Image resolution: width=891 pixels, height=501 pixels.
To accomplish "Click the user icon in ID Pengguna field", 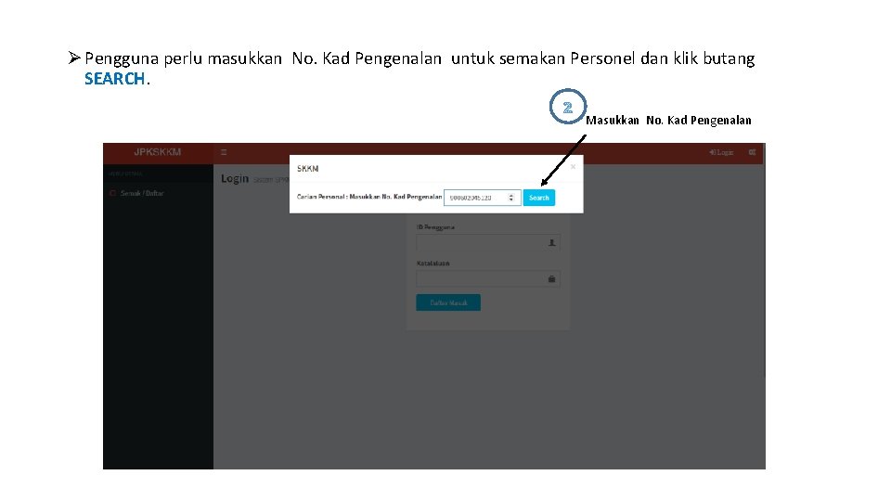I will (x=551, y=242).
